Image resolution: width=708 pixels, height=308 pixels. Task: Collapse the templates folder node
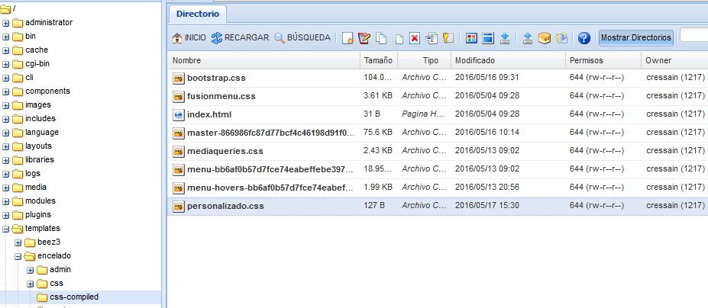click(6, 229)
